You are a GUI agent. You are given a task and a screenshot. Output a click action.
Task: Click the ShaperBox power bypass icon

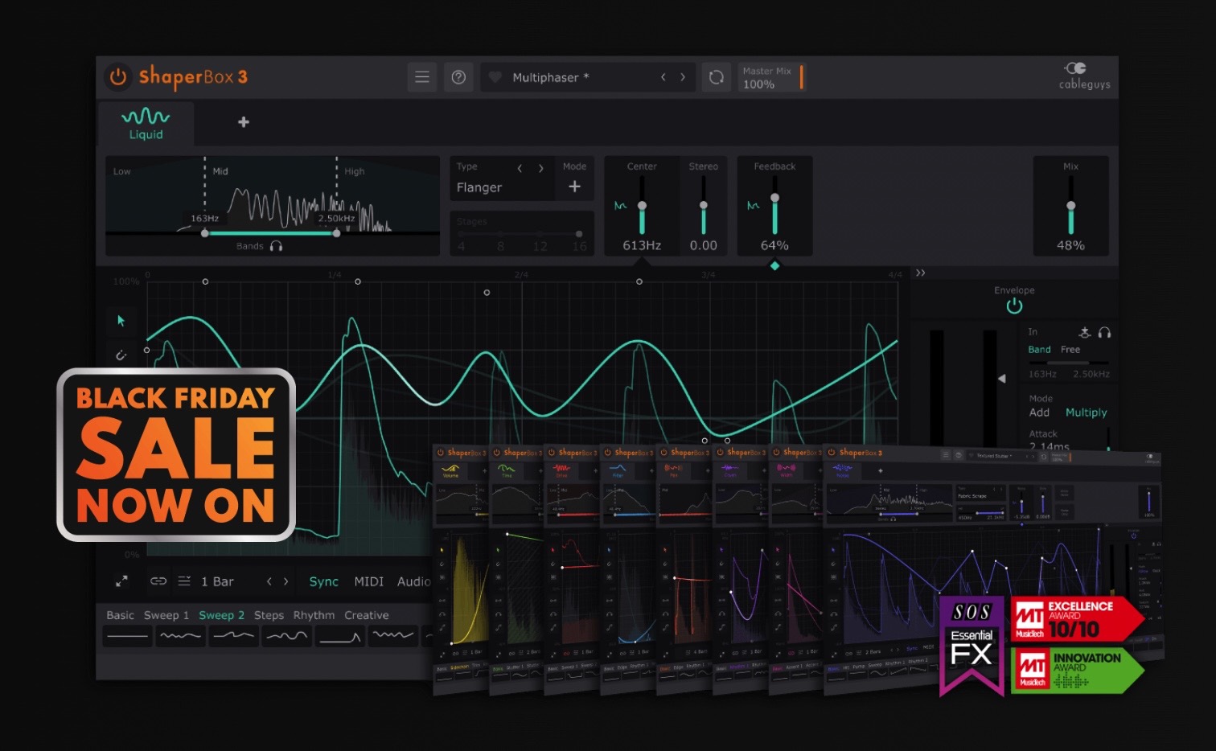pyautogui.click(x=118, y=76)
